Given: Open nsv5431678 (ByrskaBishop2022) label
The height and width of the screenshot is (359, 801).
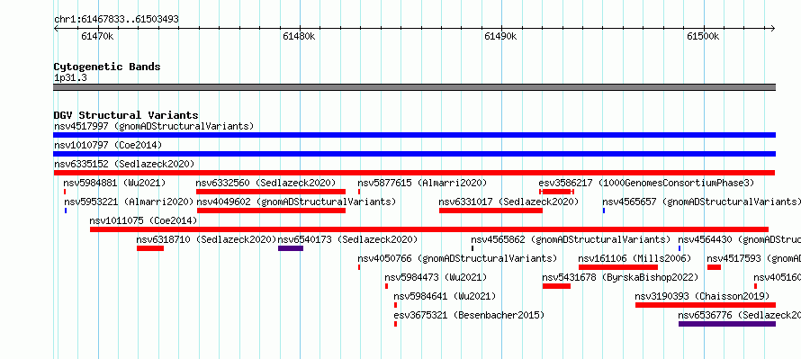Looking at the screenshot, I should [620, 277].
